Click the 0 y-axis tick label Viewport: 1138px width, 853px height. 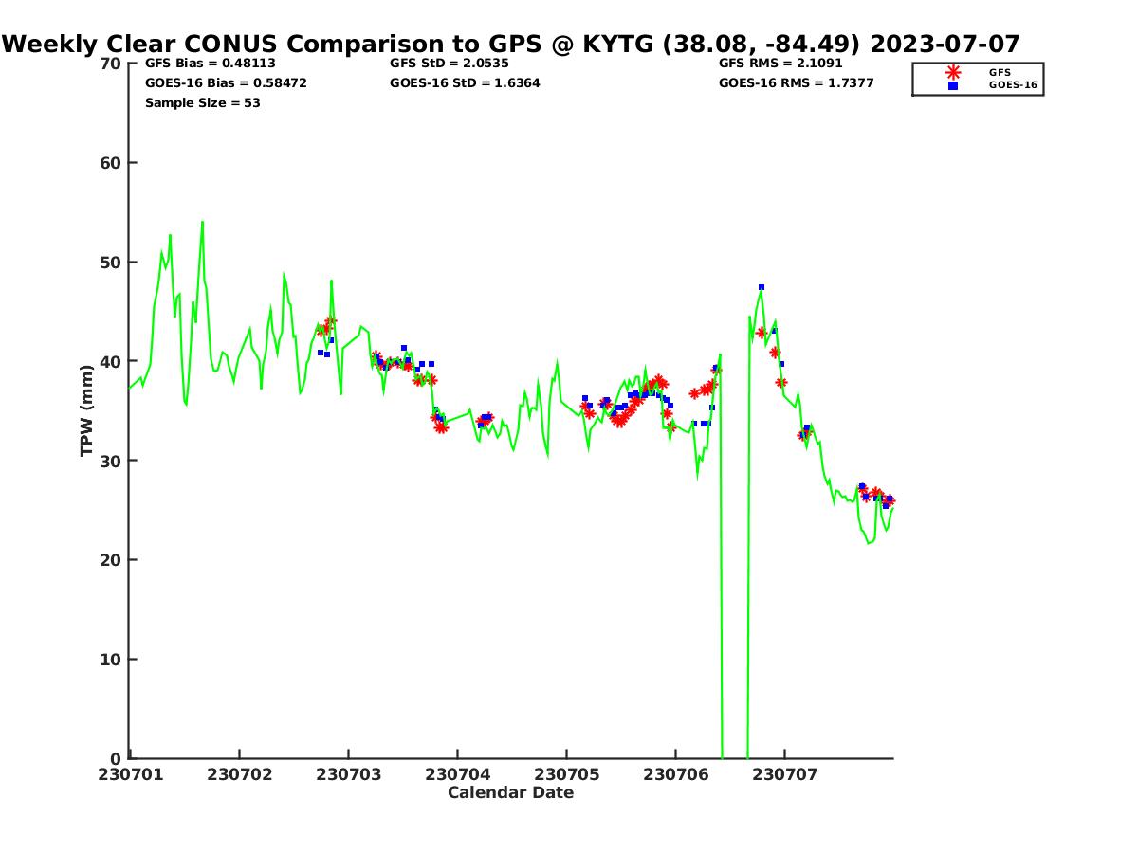tap(117, 758)
